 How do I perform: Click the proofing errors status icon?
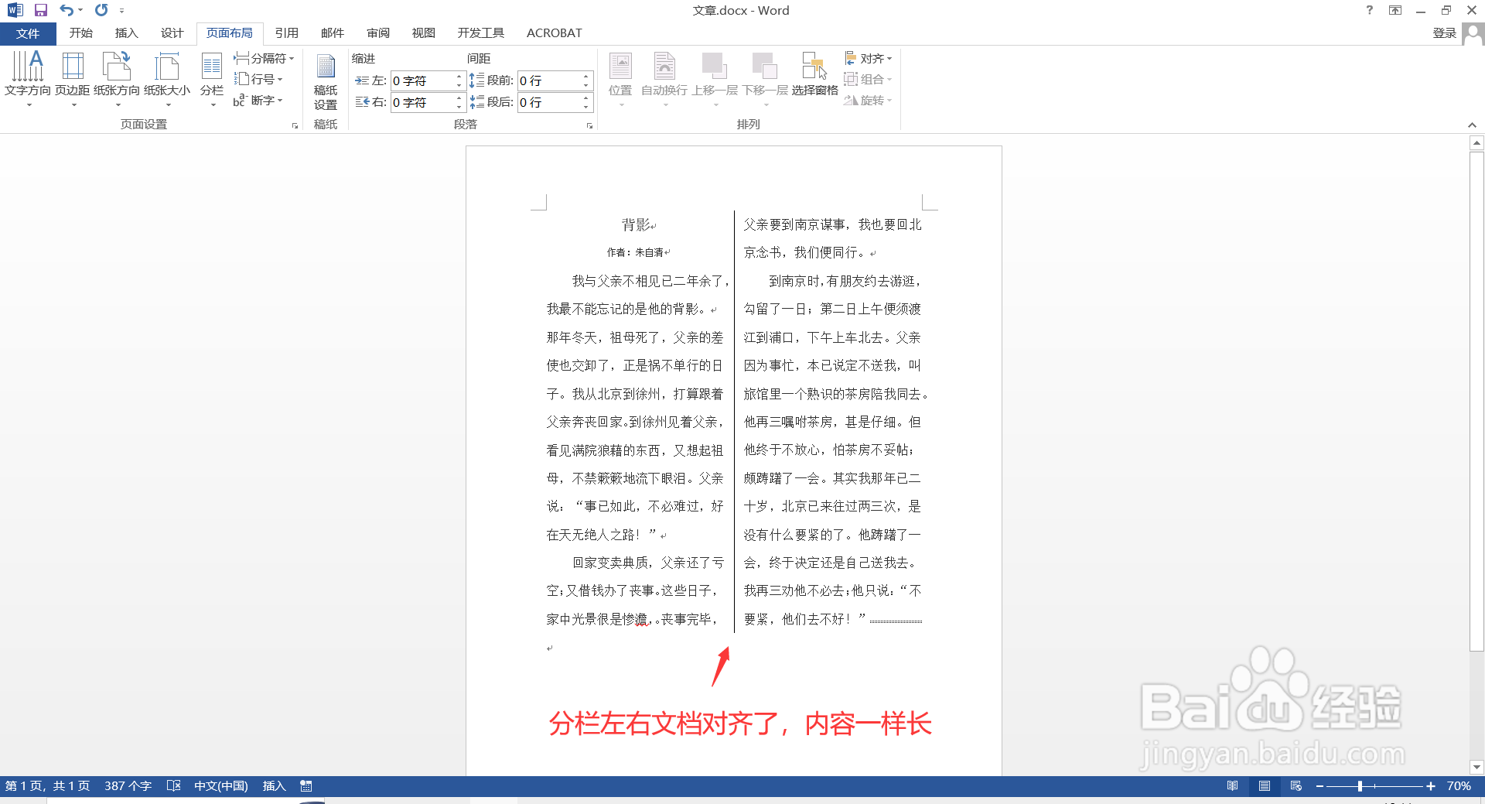[x=174, y=785]
